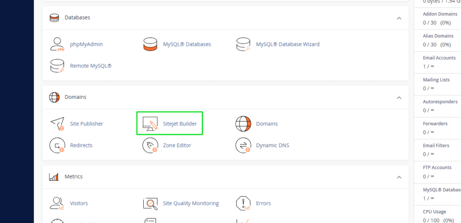Screen dimensions: 461x223
Task: Open Remote MySQL® link
Action: [91, 66]
